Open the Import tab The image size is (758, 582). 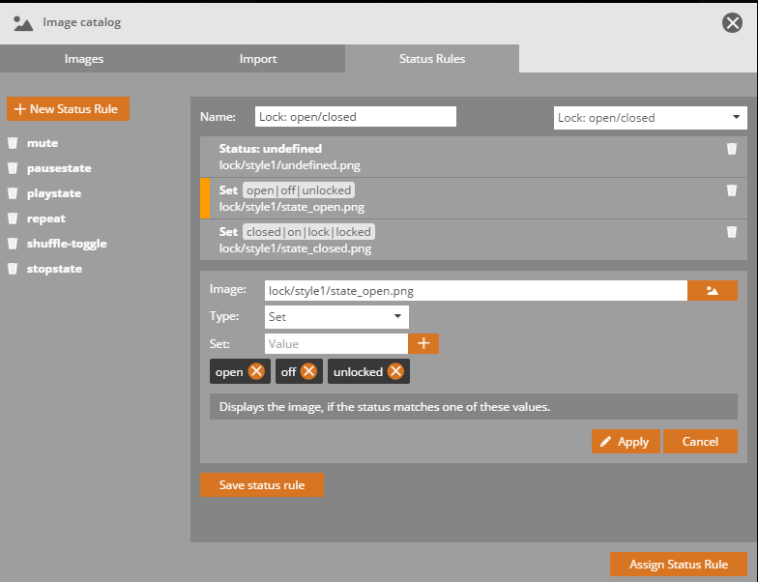[258, 59]
